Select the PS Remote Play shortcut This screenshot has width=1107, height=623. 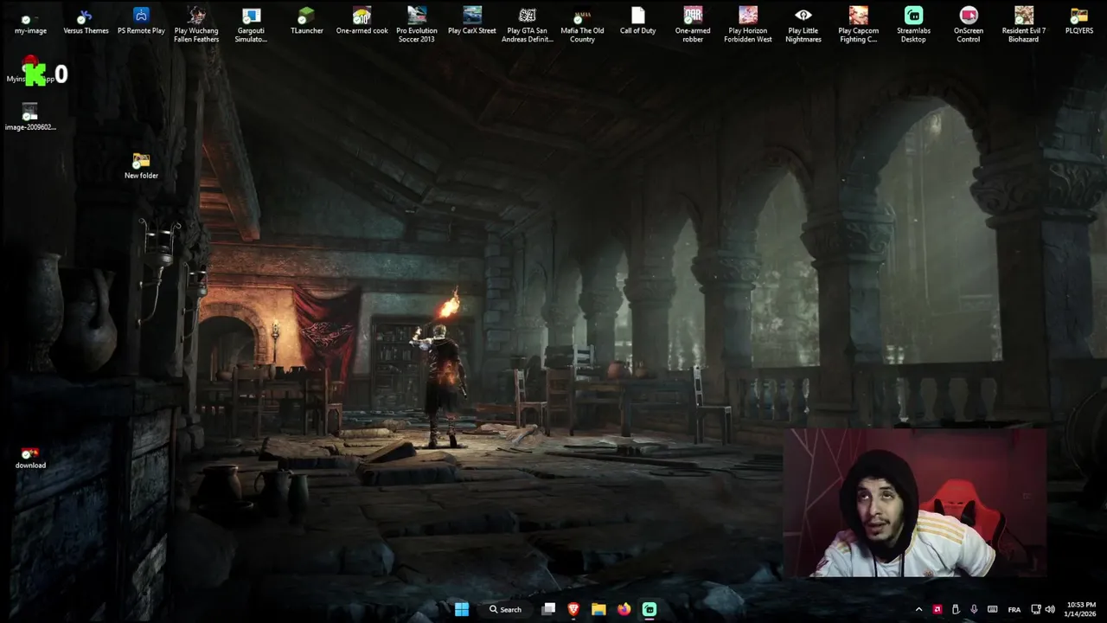(141, 22)
